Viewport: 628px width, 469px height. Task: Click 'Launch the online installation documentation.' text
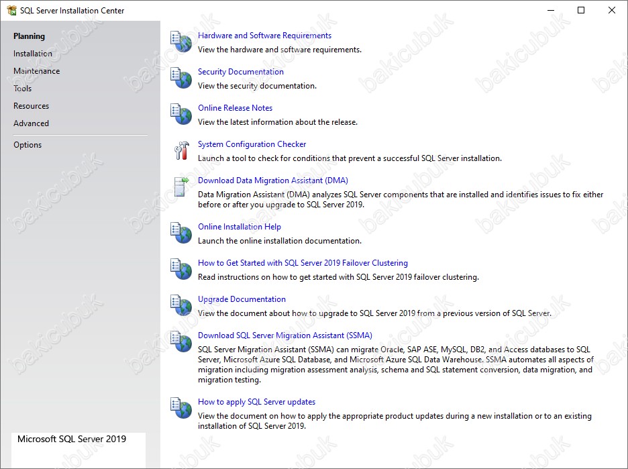coord(280,241)
